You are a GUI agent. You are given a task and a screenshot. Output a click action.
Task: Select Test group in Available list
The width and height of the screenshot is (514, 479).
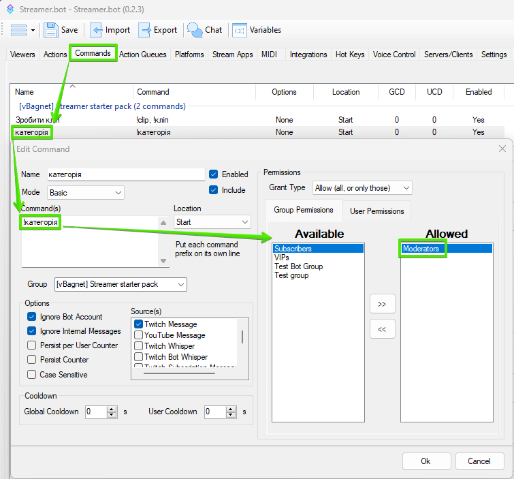318,275
